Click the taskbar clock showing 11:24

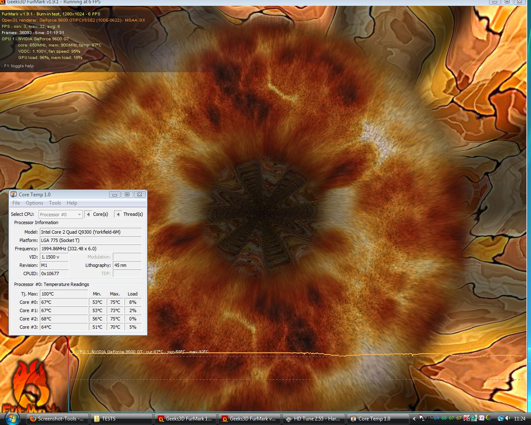pyautogui.click(x=519, y=418)
